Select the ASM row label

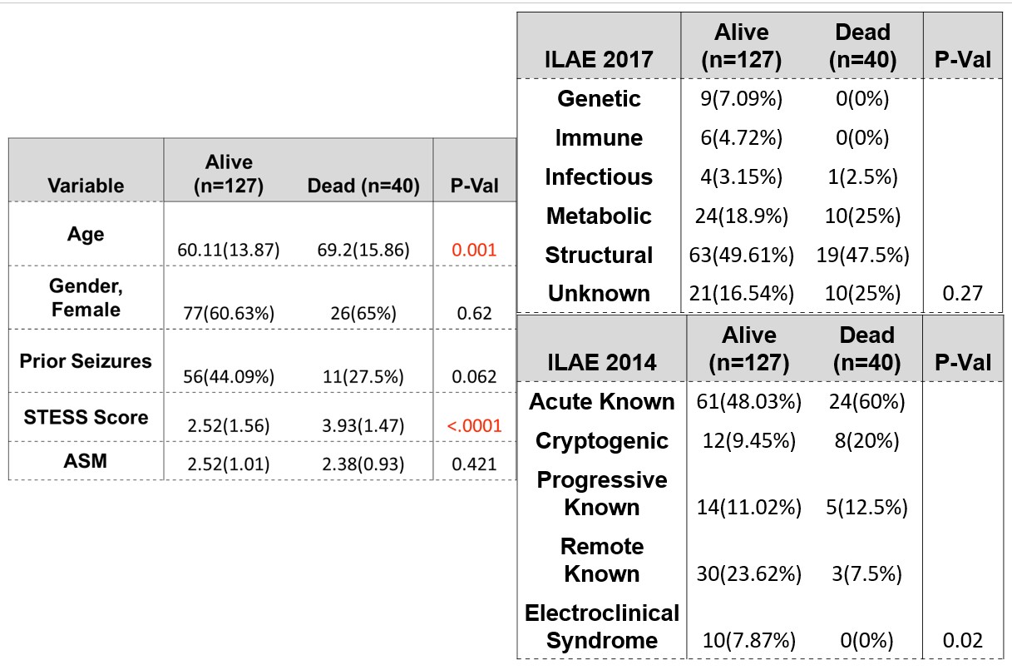click(x=86, y=459)
